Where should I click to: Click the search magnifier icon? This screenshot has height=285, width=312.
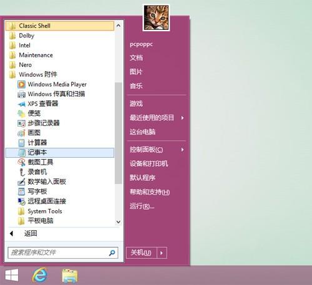[112, 253]
